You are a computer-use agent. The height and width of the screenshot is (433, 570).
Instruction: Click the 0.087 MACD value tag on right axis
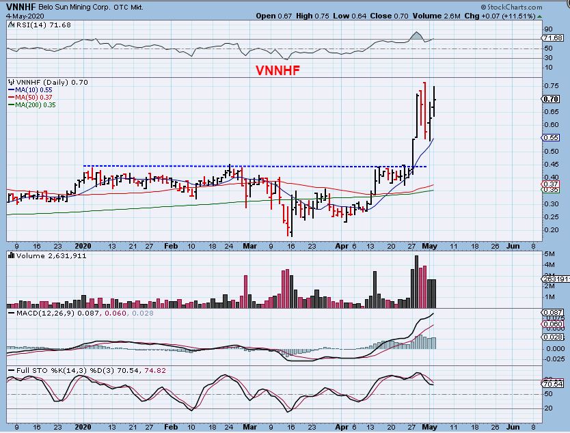pos(552,312)
